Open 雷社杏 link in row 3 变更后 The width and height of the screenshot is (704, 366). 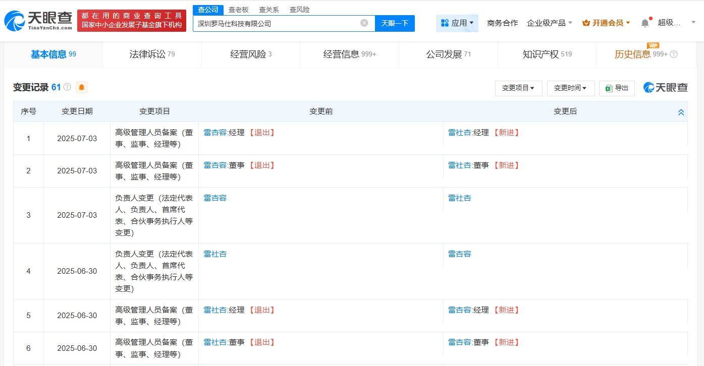[460, 198]
